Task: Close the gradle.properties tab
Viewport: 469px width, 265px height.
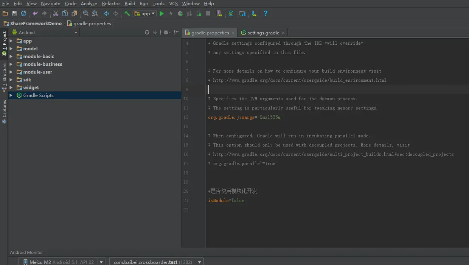Action: pos(233,33)
